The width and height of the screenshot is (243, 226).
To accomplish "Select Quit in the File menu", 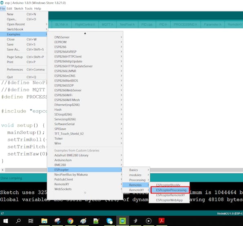I will [x=23, y=77].
